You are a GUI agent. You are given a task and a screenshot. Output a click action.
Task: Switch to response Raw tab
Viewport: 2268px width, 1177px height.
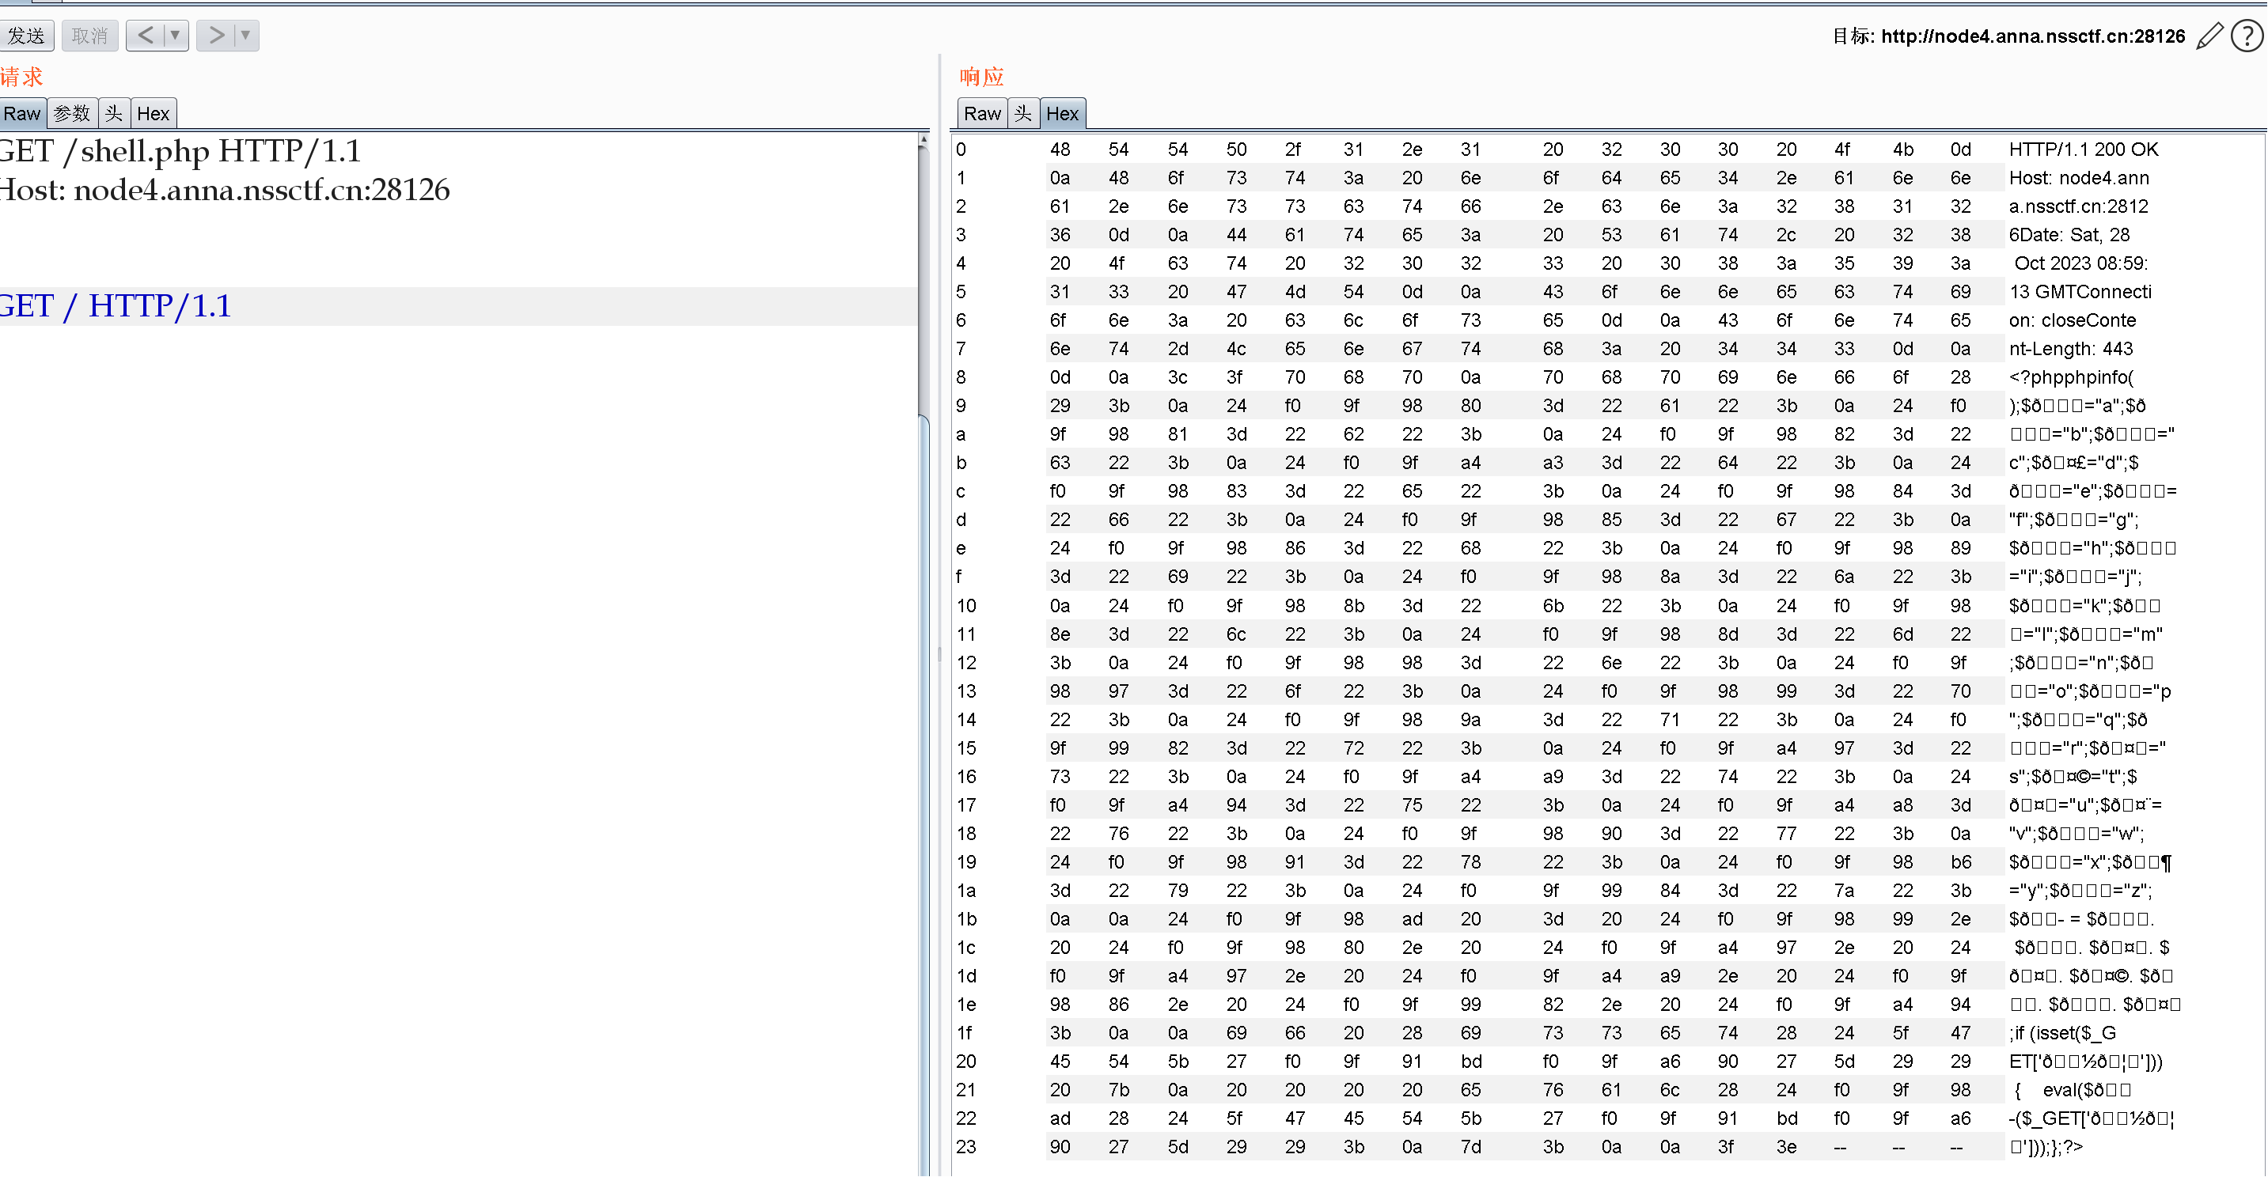pyautogui.click(x=982, y=114)
